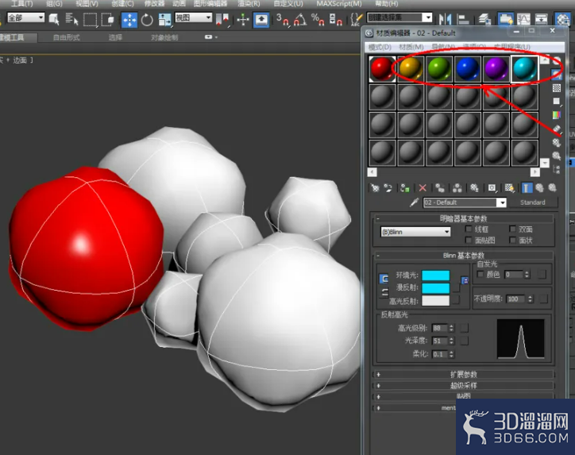The height and width of the screenshot is (455, 575).
Task: Toggle the 3D Snaps magnet icon
Action: pyautogui.click(x=283, y=19)
